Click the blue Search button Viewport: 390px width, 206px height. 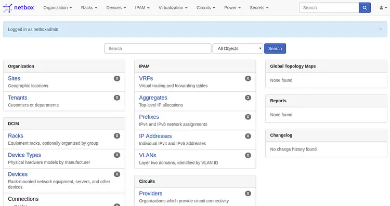275,48
